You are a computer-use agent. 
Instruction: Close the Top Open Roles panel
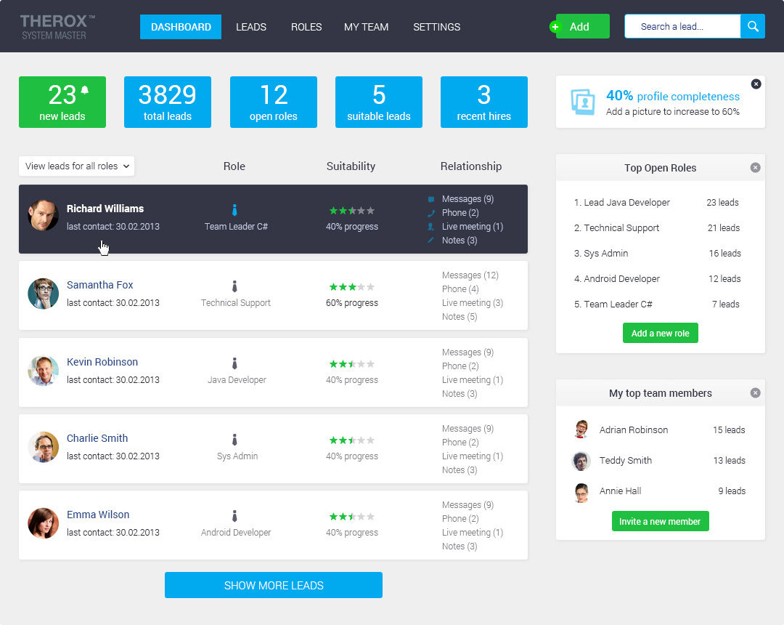756,168
